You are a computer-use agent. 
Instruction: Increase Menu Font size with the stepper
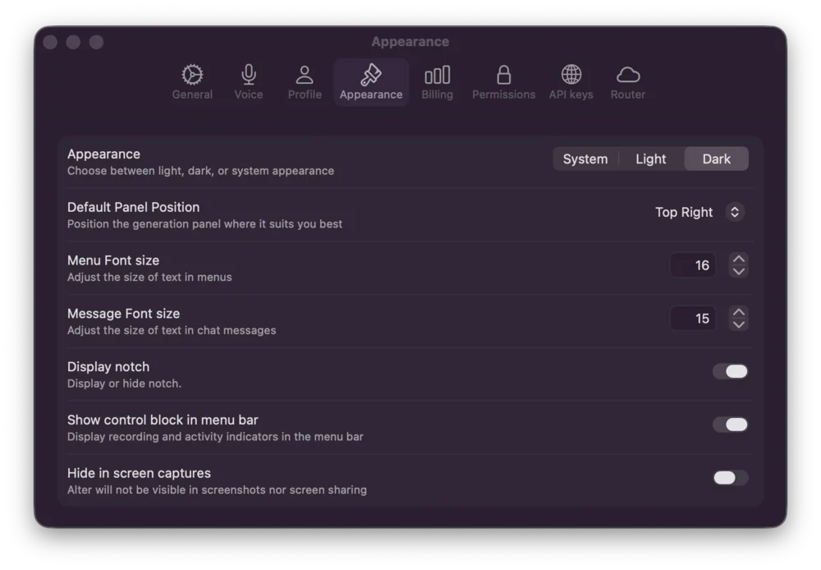click(x=737, y=259)
